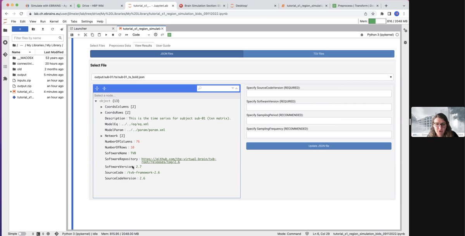Click the Update JSON file button
This screenshot has width=465, height=236.
click(x=319, y=146)
